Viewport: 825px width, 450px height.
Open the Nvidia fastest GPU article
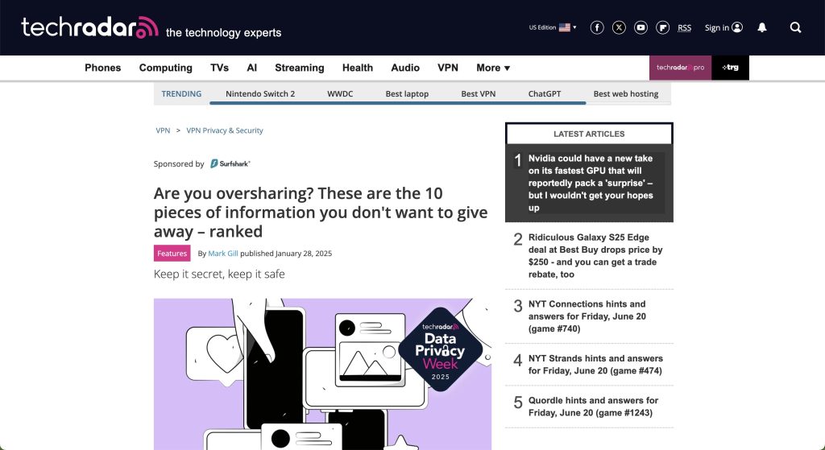(591, 183)
